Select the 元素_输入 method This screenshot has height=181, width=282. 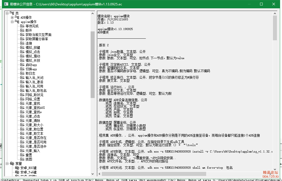click(x=33, y=151)
